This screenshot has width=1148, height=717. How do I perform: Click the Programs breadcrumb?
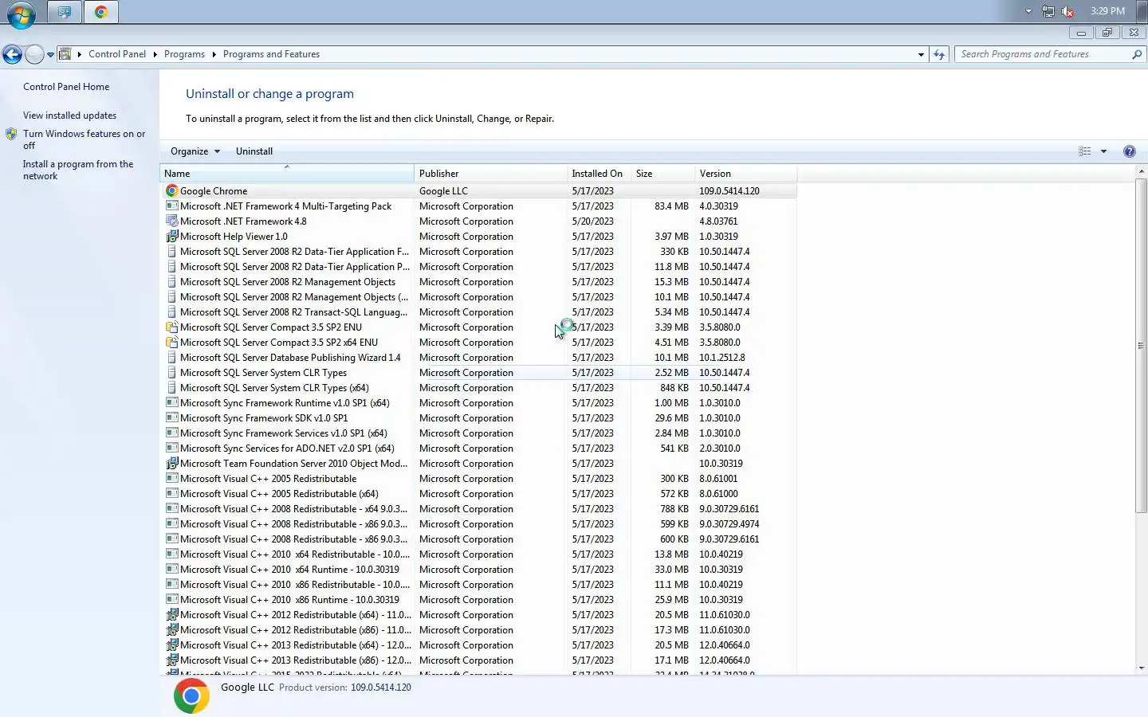pos(184,54)
